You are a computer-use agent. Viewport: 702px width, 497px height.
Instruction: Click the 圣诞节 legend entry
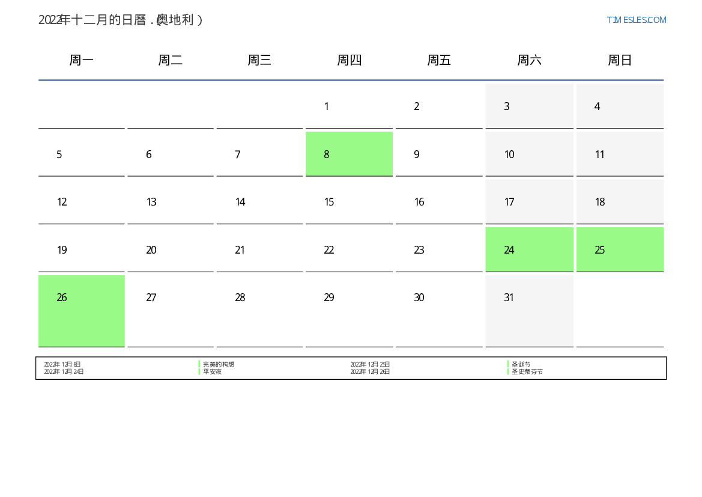click(x=521, y=364)
